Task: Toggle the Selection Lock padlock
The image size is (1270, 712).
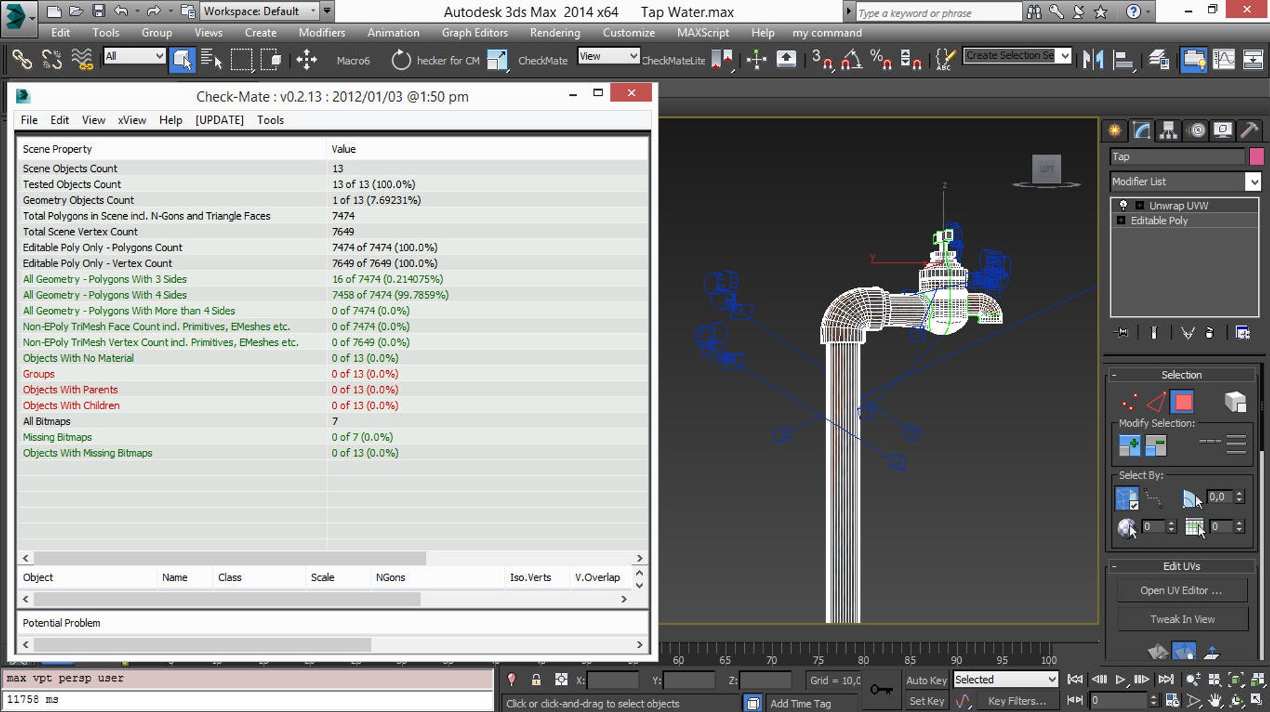Action: tap(536, 680)
